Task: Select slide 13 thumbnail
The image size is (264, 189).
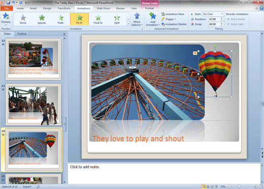Action: coord(34,105)
